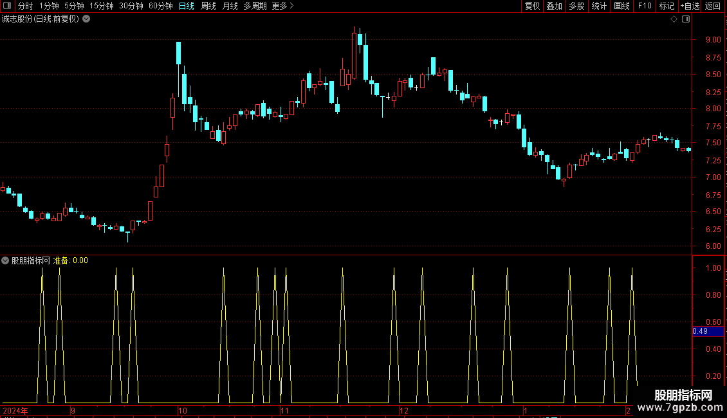Click the 9.00 price axis label
Image resolution: width=727 pixels, height=418 pixels.
[713, 40]
